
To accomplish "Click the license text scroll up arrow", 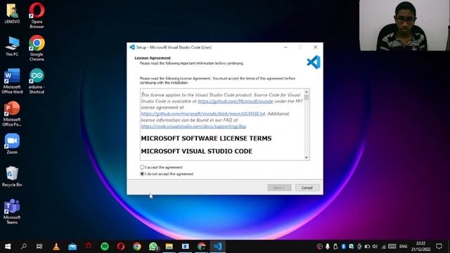I will [x=307, y=92].
